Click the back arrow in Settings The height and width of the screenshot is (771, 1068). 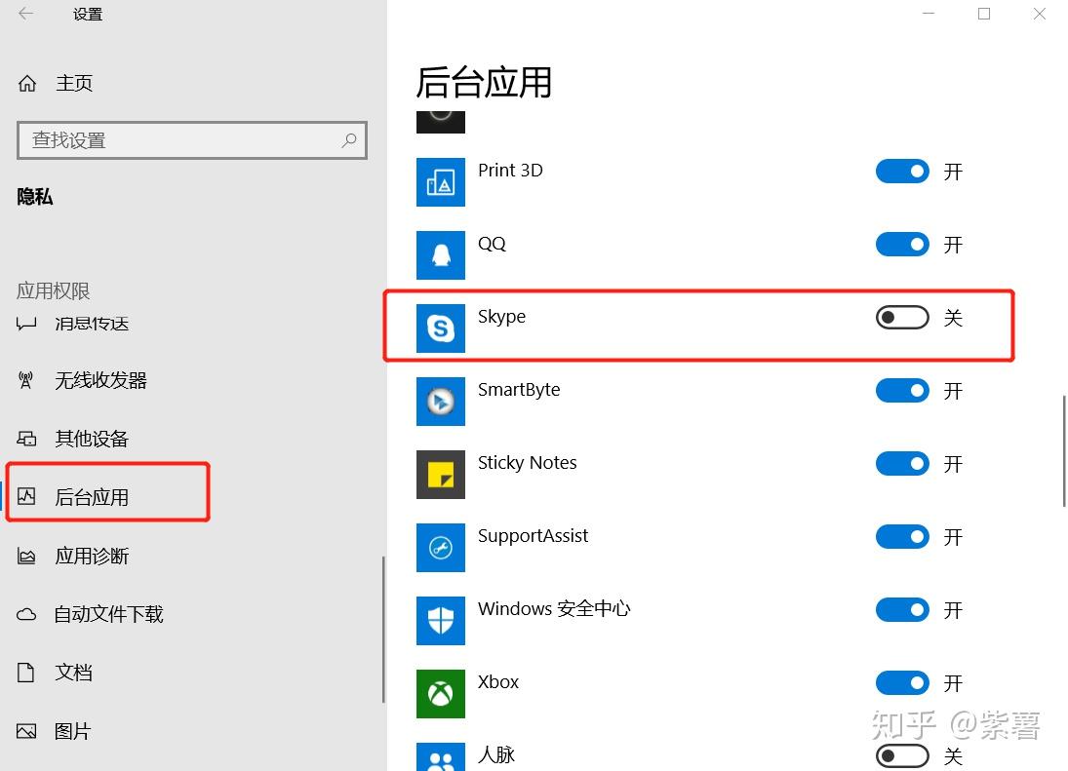click(26, 14)
